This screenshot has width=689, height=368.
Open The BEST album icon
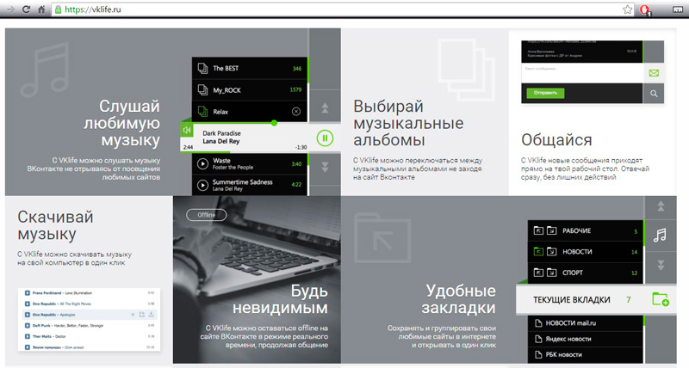(202, 68)
